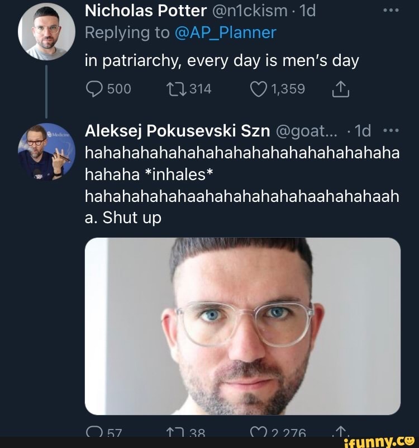Open more options on the first tweet
Image resolution: width=419 pixels, height=448 pixels.
pyautogui.click(x=389, y=11)
